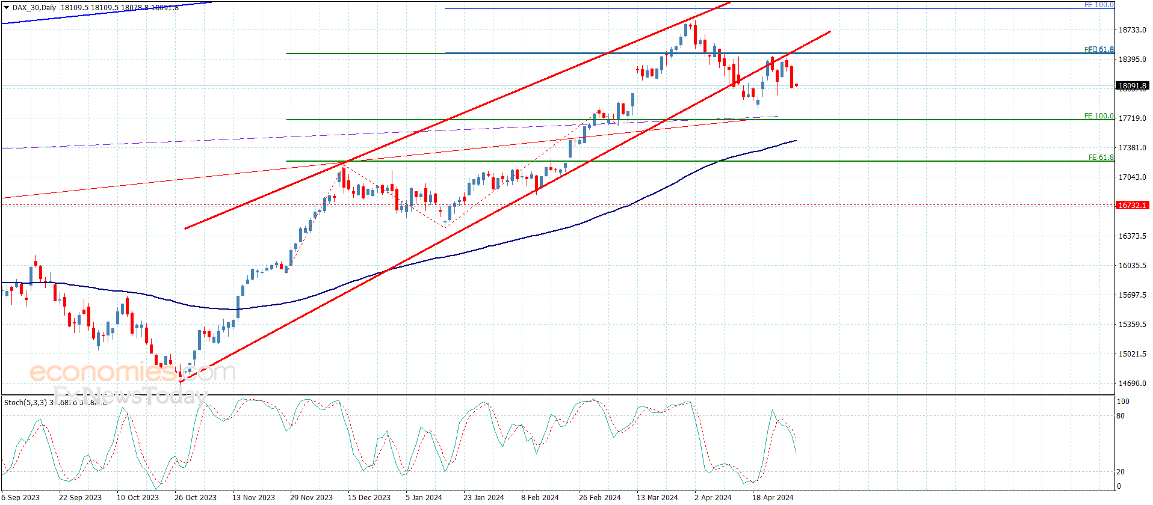Click the stochastic scale value 80

point(1121,416)
